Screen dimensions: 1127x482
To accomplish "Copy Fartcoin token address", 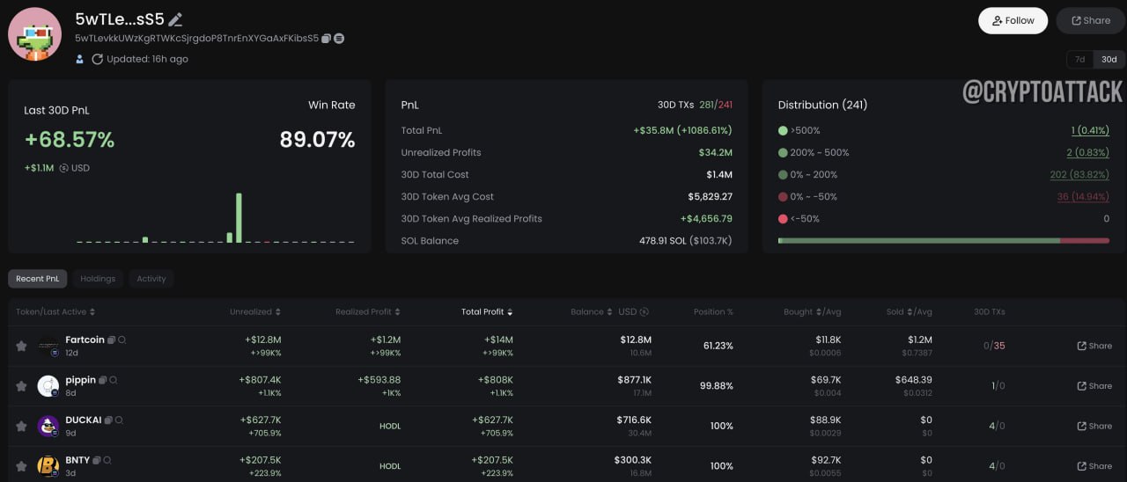I will (111, 340).
